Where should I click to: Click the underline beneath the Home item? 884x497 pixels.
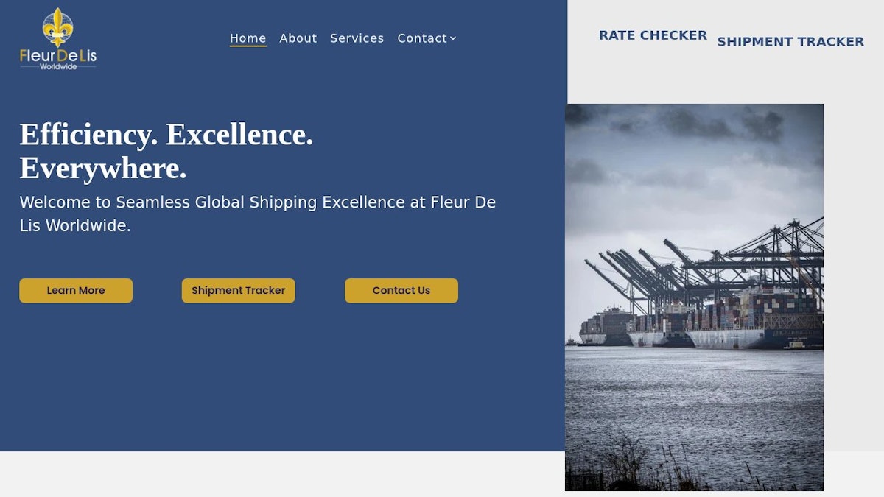[248, 46]
